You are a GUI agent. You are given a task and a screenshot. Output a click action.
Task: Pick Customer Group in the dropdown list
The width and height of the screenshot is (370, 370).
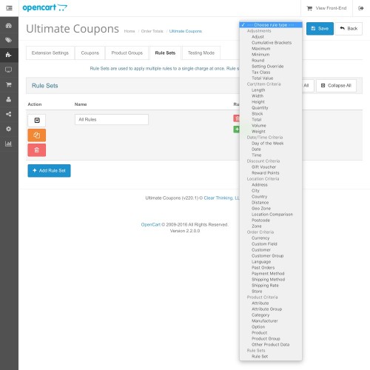(267, 256)
